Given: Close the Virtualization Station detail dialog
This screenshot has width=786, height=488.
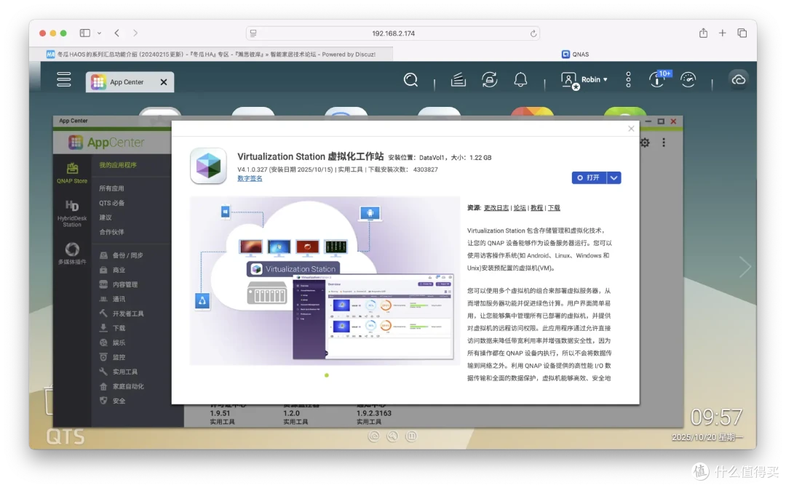Looking at the screenshot, I should click(x=631, y=129).
